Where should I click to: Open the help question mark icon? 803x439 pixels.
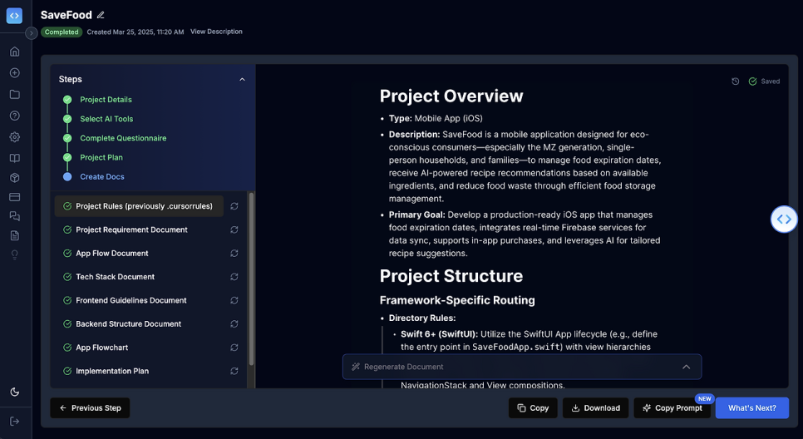pos(15,116)
